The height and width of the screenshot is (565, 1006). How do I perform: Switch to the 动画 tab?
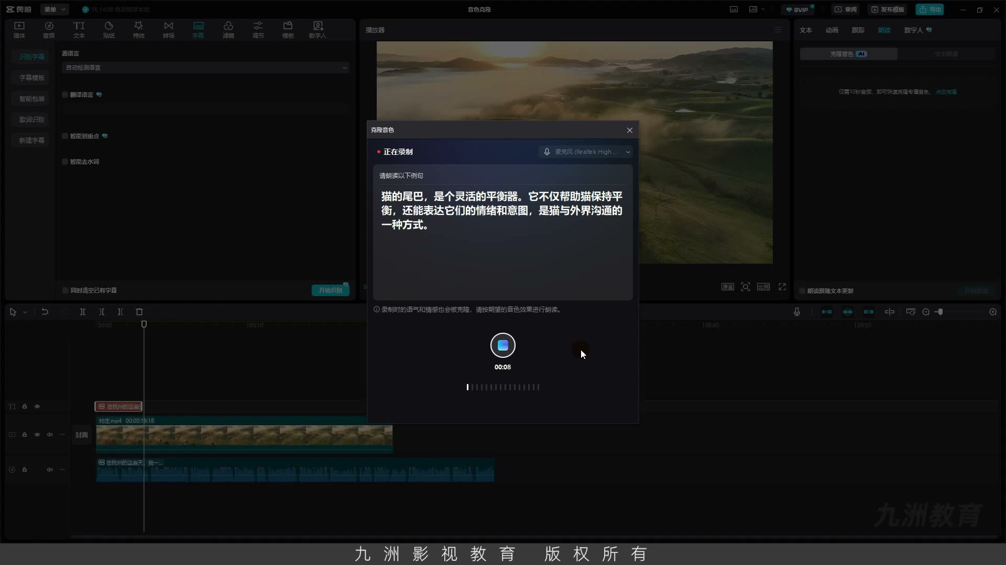[832, 30]
